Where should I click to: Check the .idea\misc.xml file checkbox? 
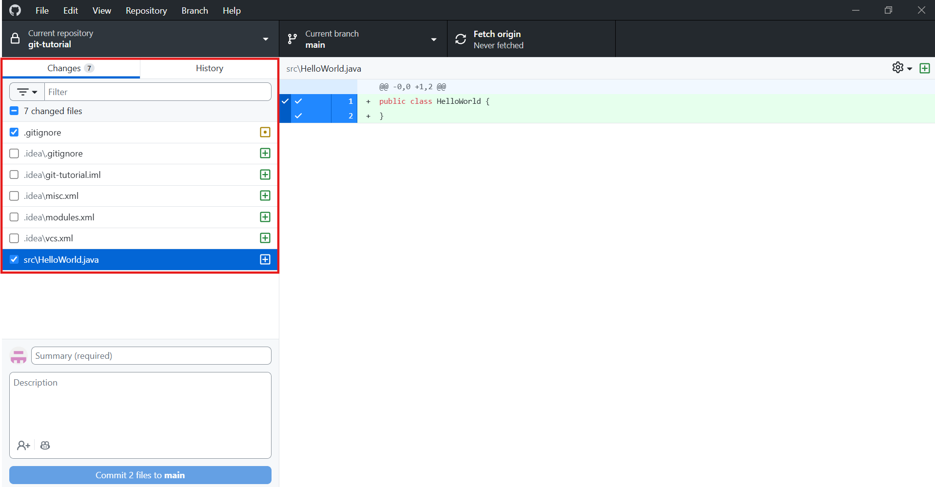[x=14, y=196]
